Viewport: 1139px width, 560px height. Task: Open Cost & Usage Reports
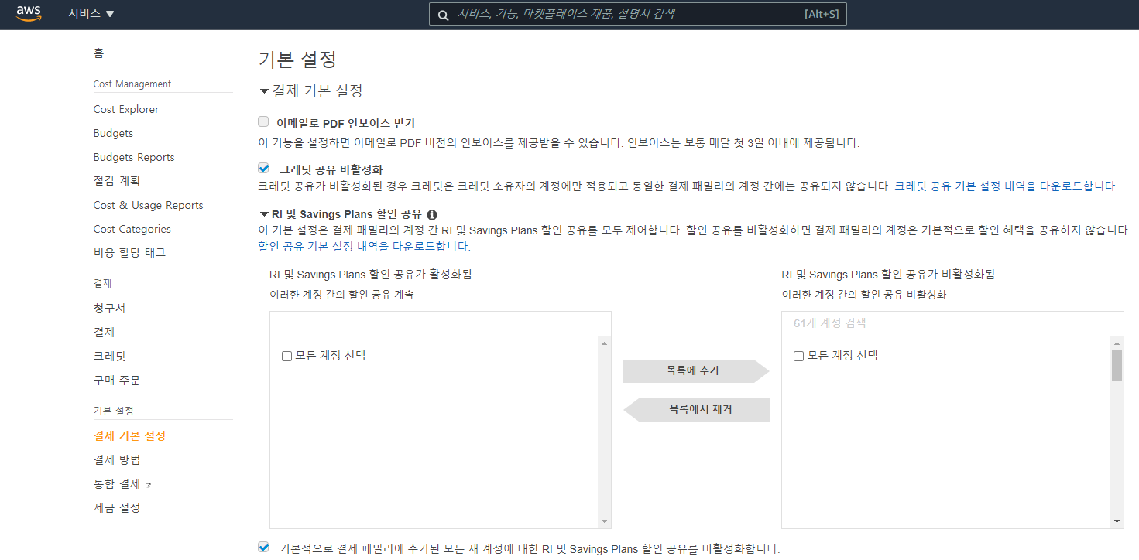148,205
